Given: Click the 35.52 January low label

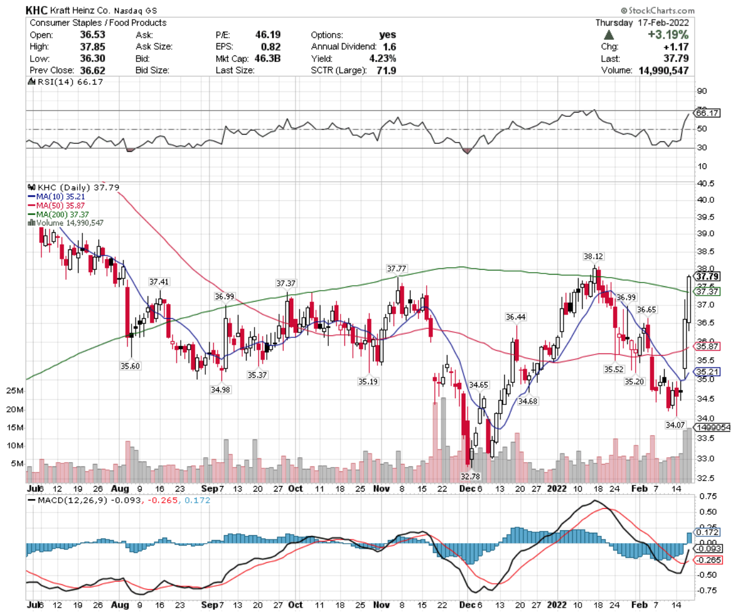Looking at the screenshot, I should point(614,369).
